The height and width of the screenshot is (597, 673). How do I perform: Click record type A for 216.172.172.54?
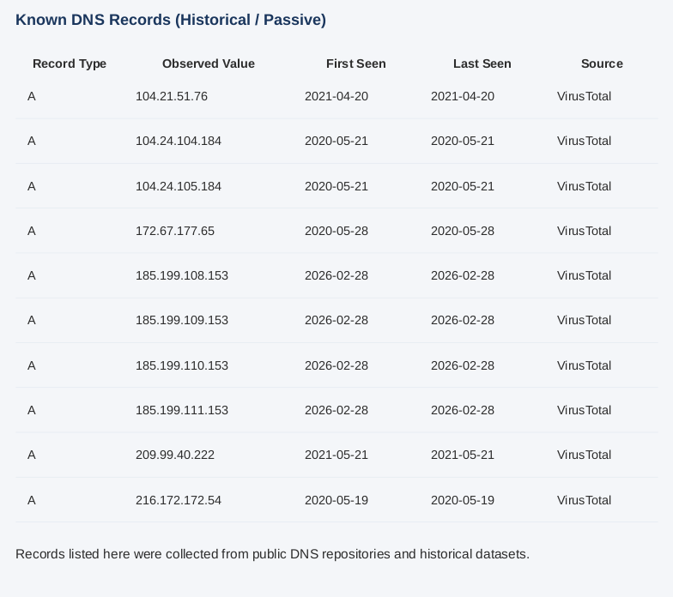(x=31, y=500)
